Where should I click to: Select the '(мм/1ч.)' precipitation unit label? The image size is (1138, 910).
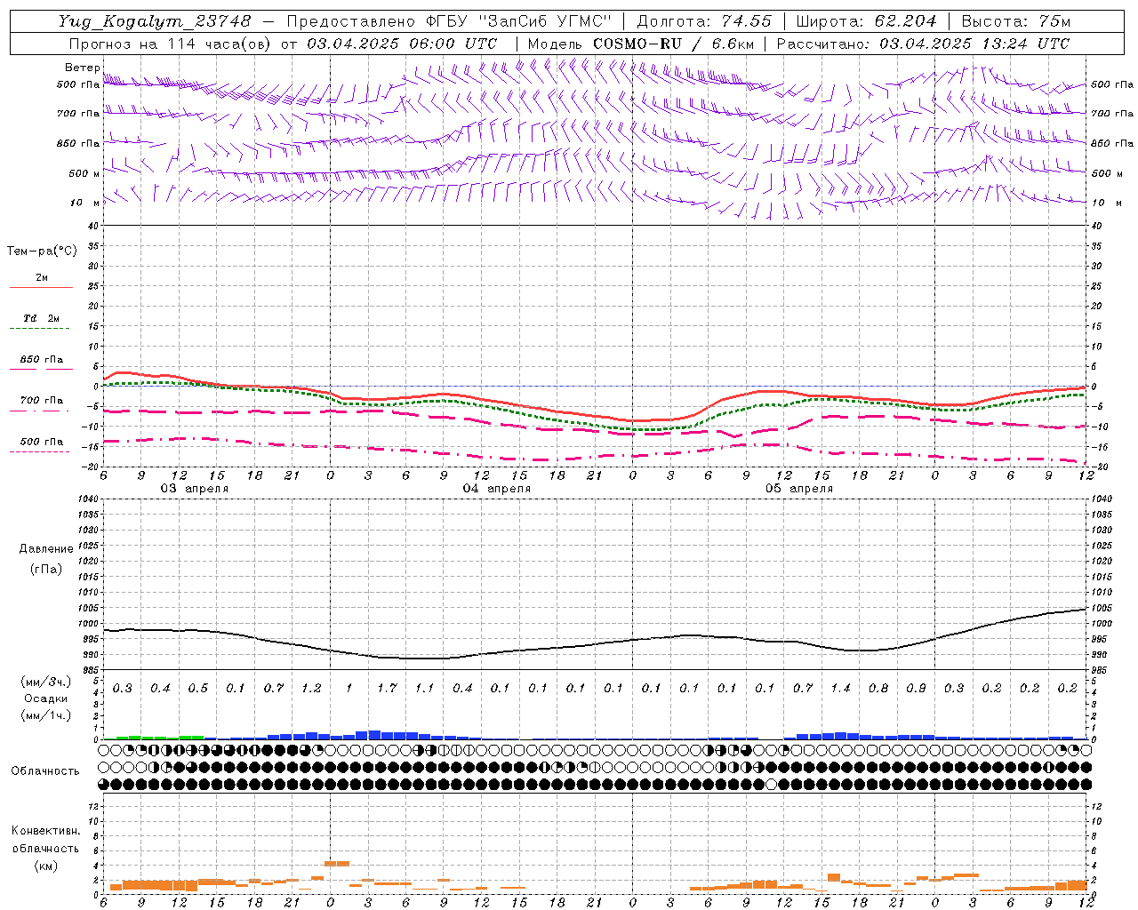click(x=46, y=715)
